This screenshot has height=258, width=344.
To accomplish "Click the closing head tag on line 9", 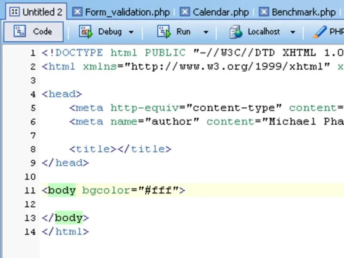I will 65,163.
